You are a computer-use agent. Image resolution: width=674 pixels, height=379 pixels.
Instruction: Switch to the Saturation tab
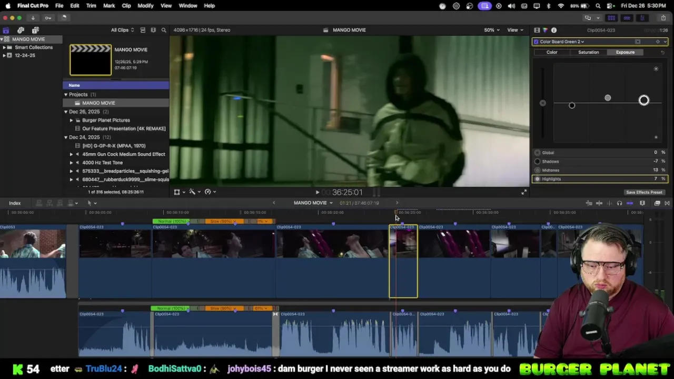(x=588, y=52)
